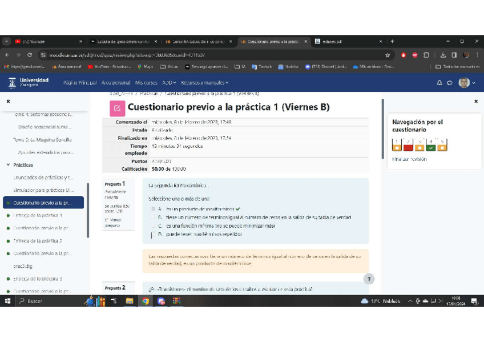Jump to question 5 in navigation
The width and height of the screenshot is (484, 342).
coord(442,144)
